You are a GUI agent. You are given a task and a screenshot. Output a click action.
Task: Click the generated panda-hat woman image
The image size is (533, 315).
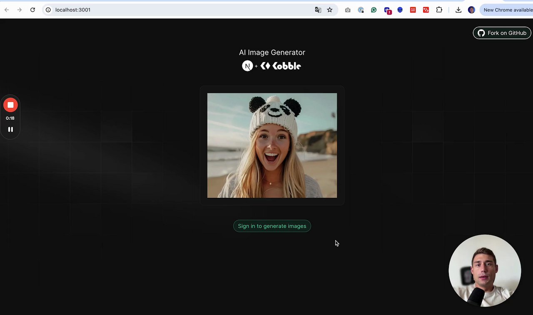(x=272, y=145)
